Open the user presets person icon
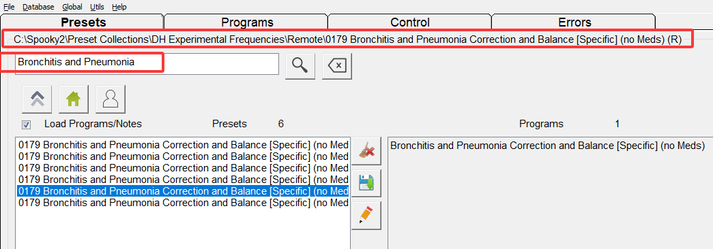The width and height of the screenshot is (713, 249). tap(111, 99)
